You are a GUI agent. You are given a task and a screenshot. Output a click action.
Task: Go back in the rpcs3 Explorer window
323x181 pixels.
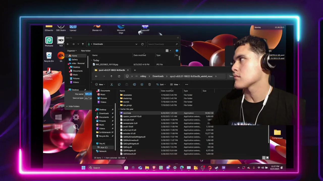click(96, 76)
